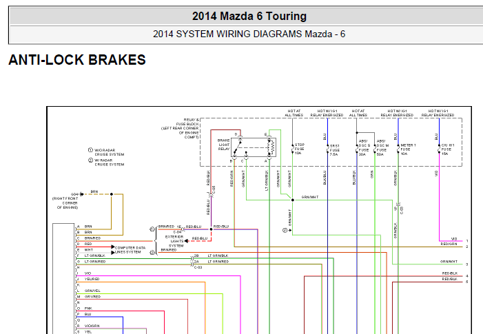Click the 'EXTERIOR LIGHTS SYSTEM' reference
The height and width of the screenshot is (334, 483).
coord(174,241)
